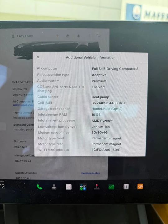Tap the '20,932 mi' odometer reading
Viewport: 168px width, 224px height.
coord(20,89)
